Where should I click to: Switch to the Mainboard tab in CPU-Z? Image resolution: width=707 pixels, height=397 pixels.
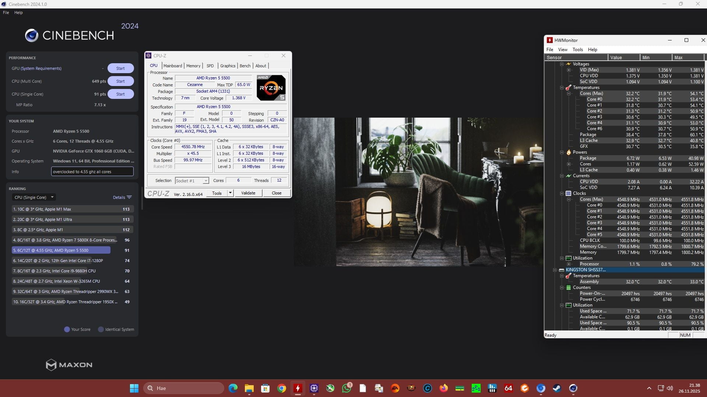coord(173,66)
